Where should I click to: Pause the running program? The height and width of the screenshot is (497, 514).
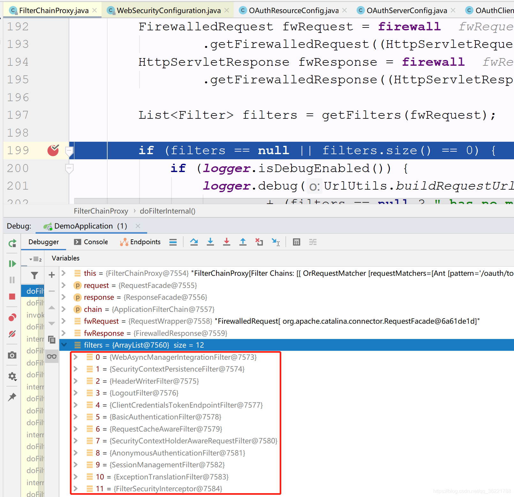[12, 280]
